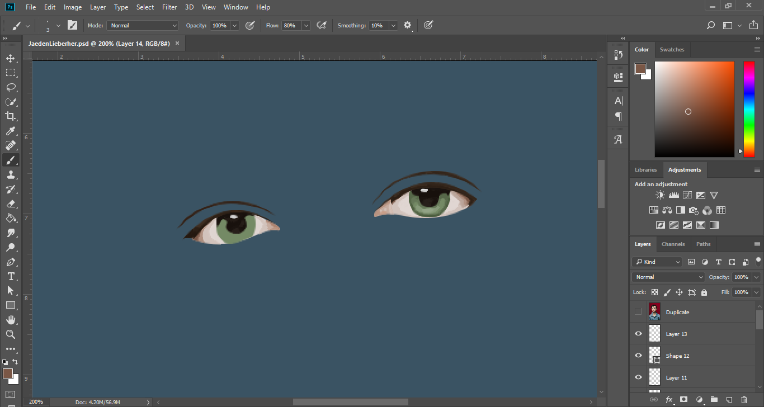Open the Brush Preset picker
The height and width of the screenshot is (407, 764).
(58, 25)
